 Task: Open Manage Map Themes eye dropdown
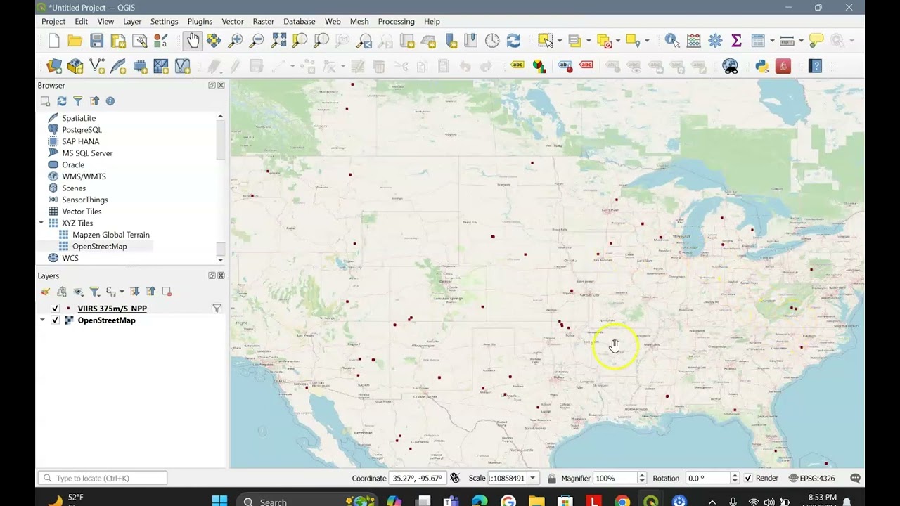click(78, 292)
